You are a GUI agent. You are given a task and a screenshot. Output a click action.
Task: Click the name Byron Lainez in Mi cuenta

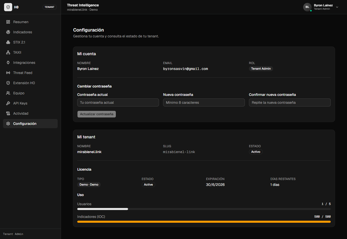88,69
